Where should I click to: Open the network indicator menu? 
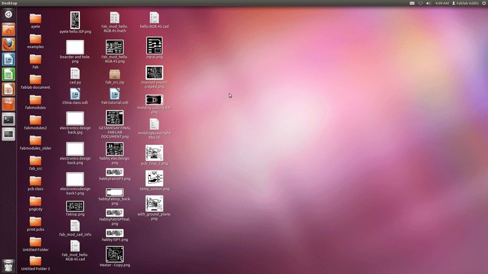[x=420, y=3]
